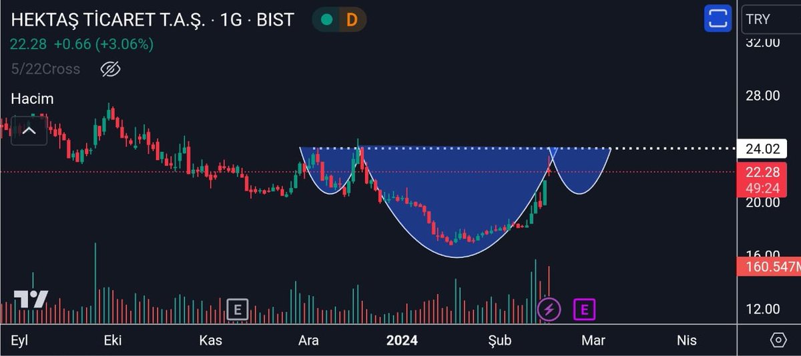Click the Ara month axis label
Image resolution: width=801 pixels, height=356 pixels.
click(308, 340)
